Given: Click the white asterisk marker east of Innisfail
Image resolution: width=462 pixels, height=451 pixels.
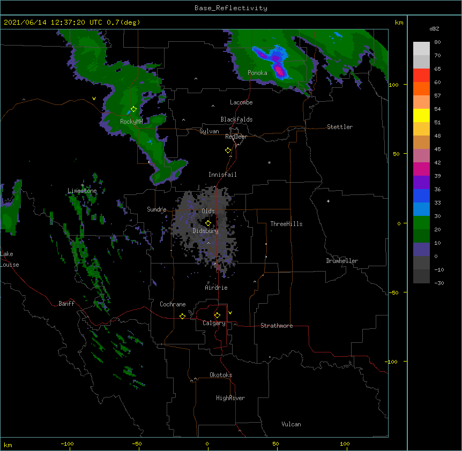Looking at the screenshot, I should tap(269, 162).
